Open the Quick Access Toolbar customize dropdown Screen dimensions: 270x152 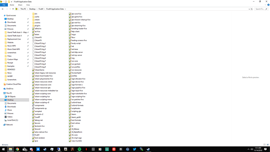tap(12, 2)
